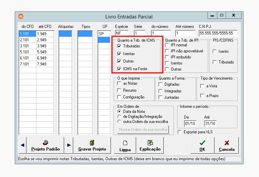Confirm with the OK button

tap(202, 145)
